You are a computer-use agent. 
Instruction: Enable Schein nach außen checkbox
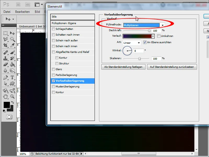pyautogui.click(x=54, y=40)
